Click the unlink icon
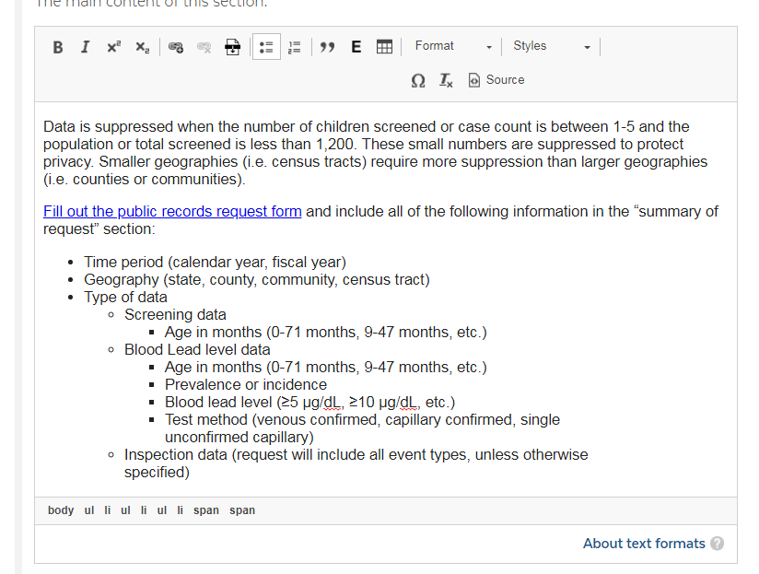759x574 pixels. tap(204, 47)
